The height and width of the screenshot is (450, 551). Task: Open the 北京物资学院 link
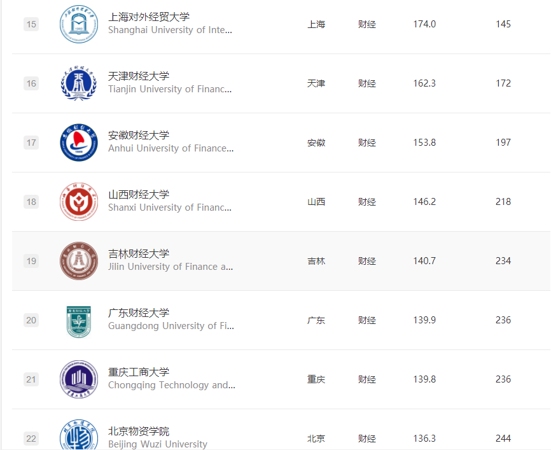(139, 431)
